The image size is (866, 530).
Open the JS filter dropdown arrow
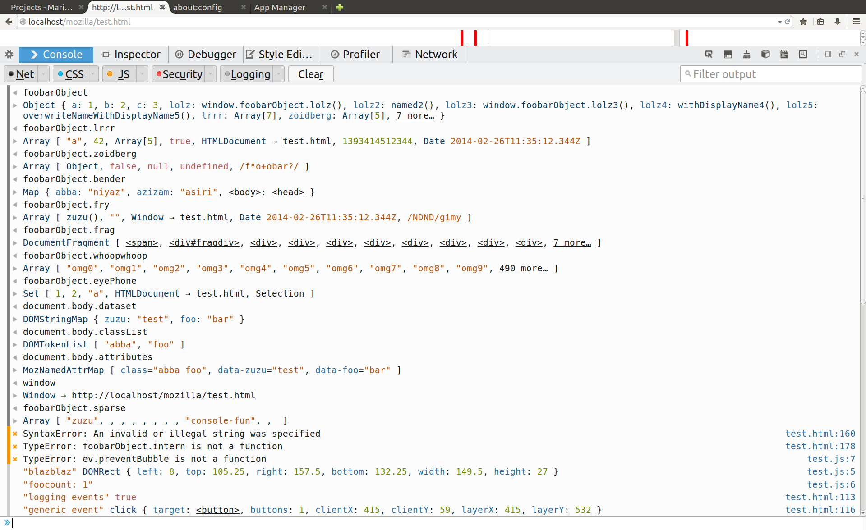tap(142, 74)
